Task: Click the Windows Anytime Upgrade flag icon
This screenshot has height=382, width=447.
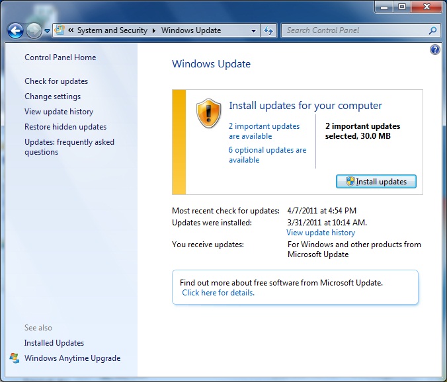Action: pos(15,358)
